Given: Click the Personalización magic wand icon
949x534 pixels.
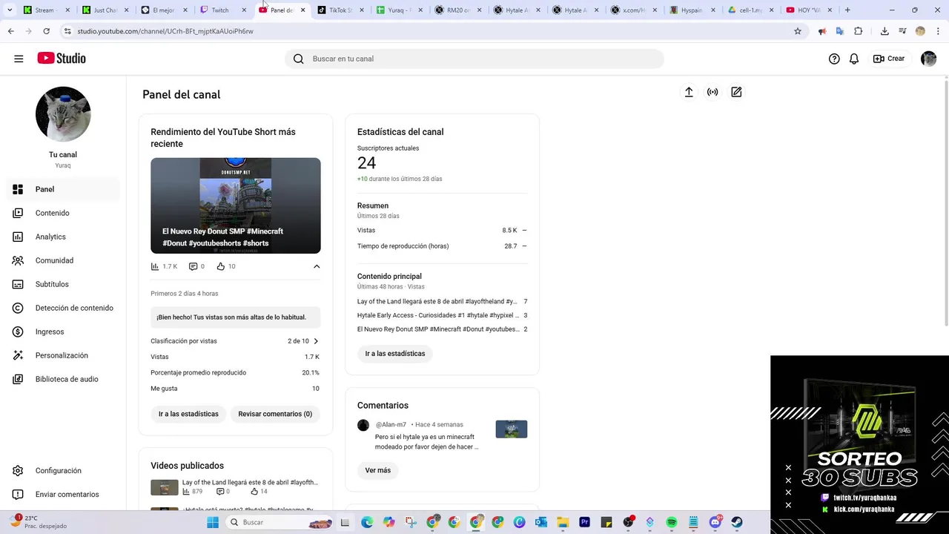Looking at the screenshot, I should [x=19, y=355].
